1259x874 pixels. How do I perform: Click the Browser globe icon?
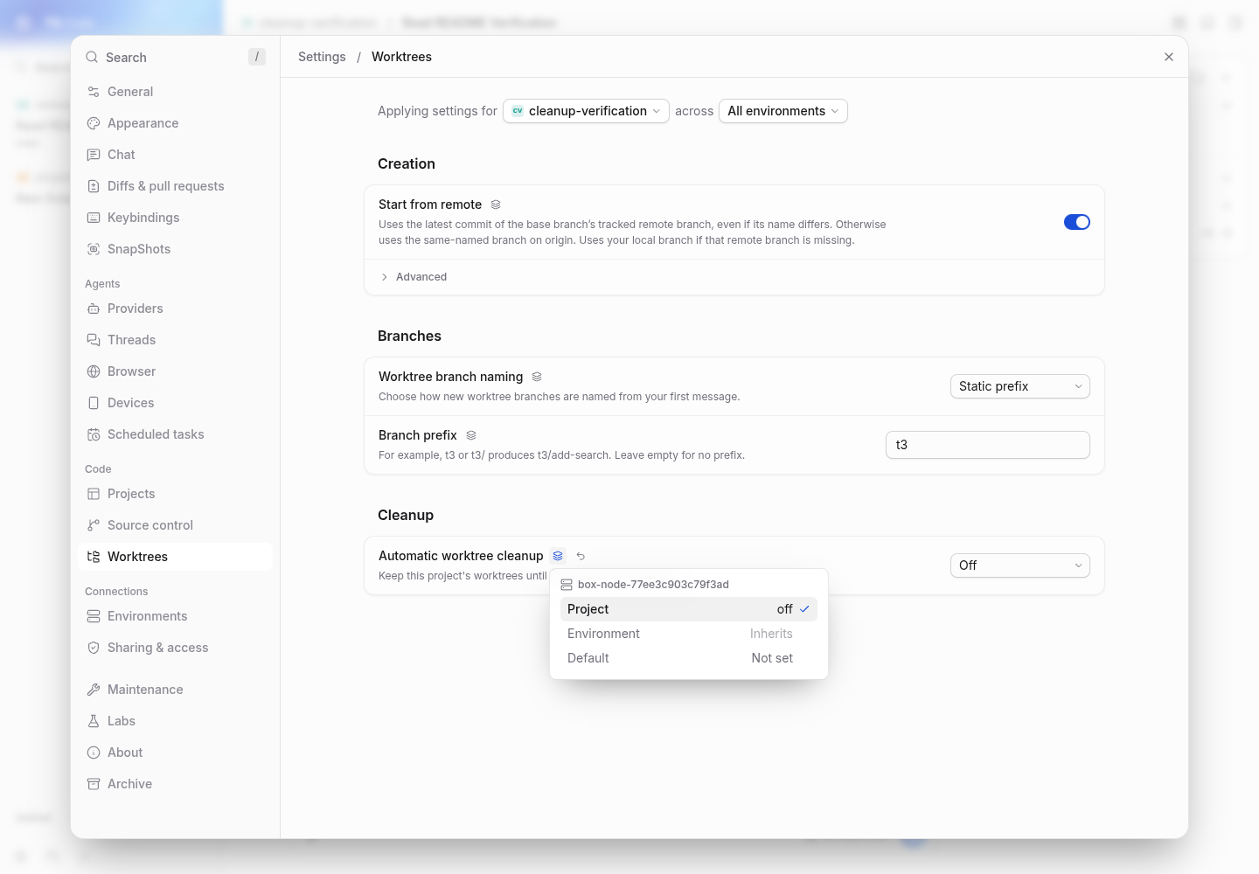click(x=94, y=371)
